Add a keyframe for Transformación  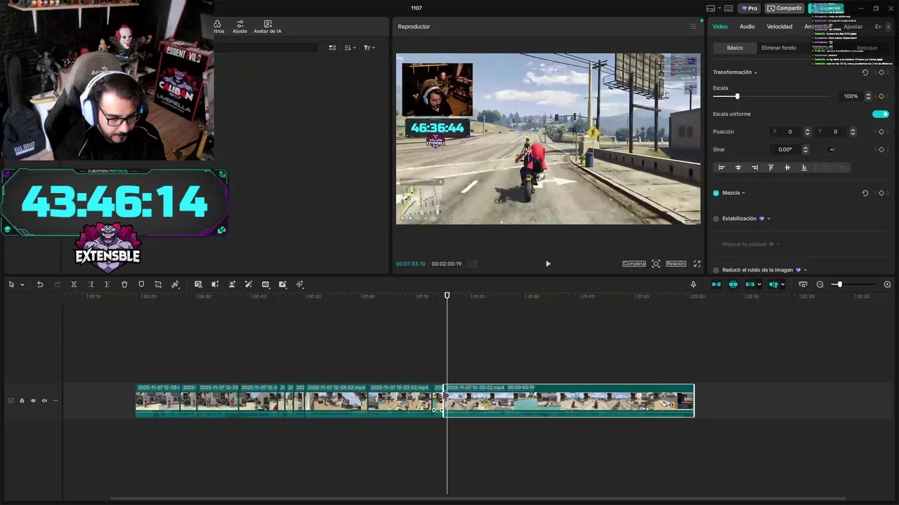point(881,72)
